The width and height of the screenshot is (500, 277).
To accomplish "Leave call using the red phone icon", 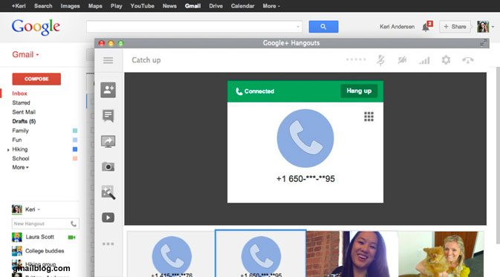I will (468, 60).
